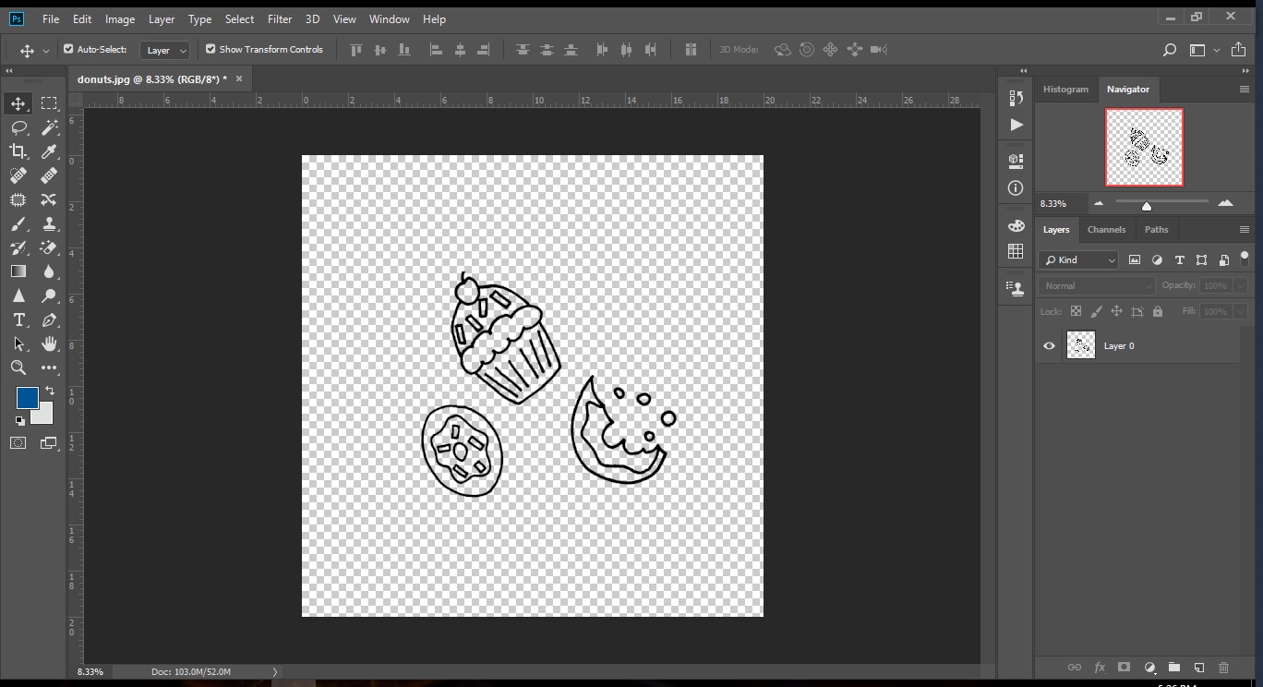
Task: Click the foreground blue color swatch
Action: [x=26, y=397]
